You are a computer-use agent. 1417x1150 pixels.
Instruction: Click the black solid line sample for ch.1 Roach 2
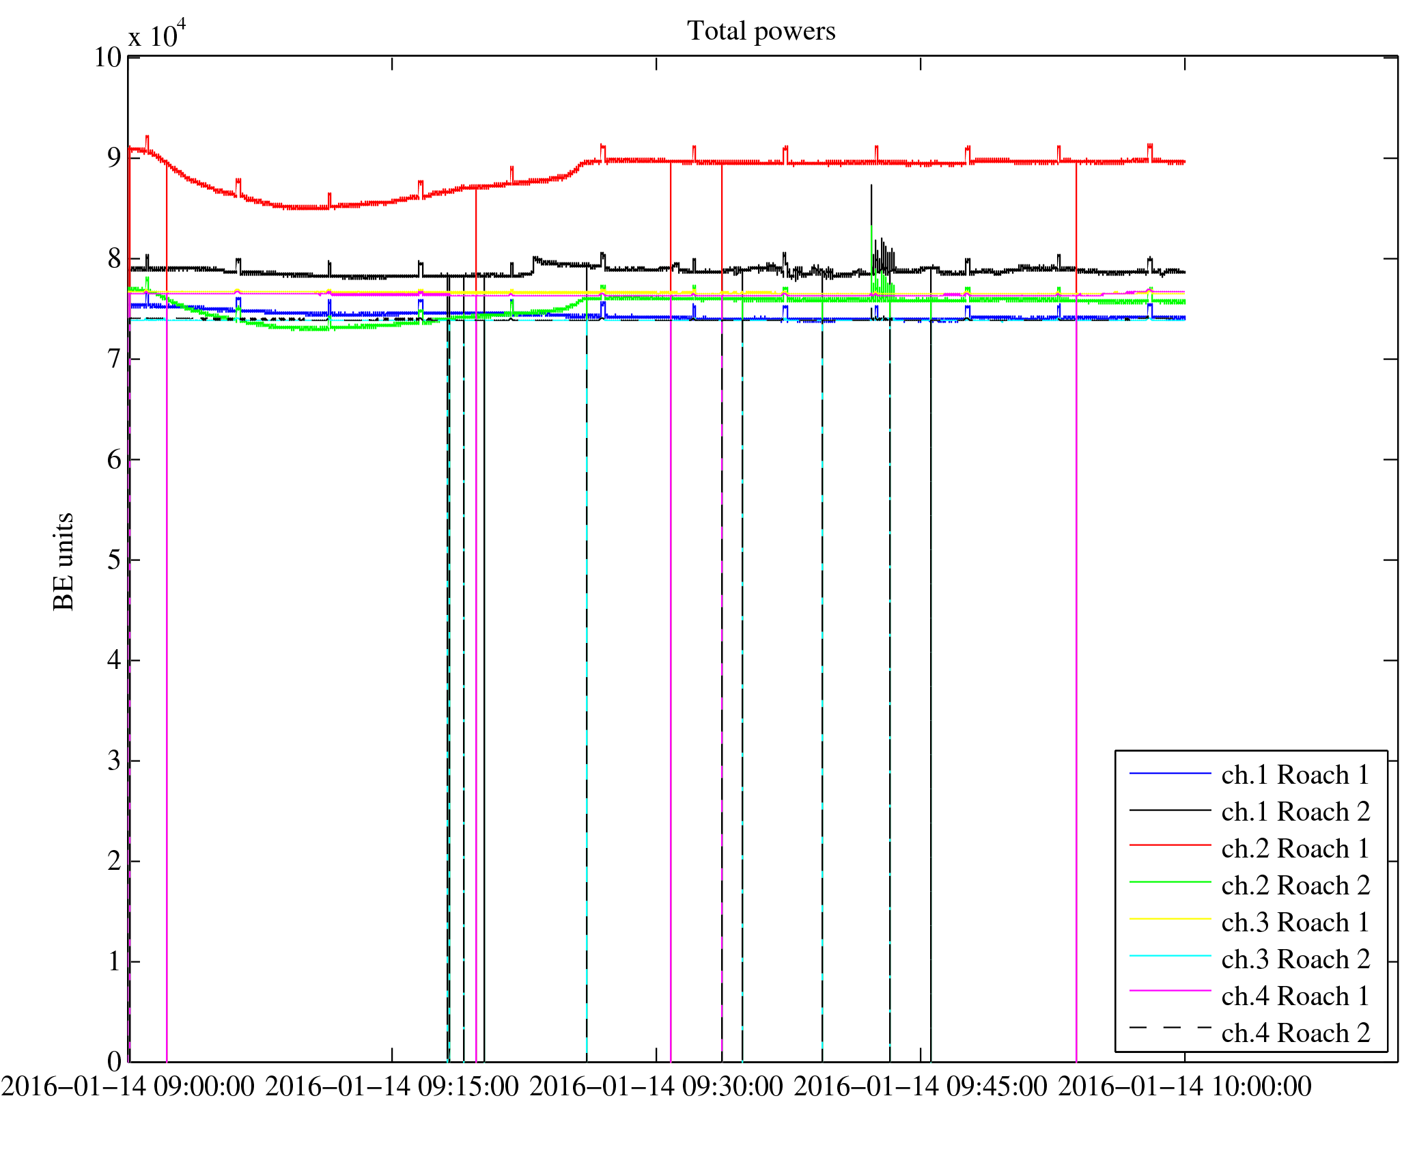click(1169, 810)
